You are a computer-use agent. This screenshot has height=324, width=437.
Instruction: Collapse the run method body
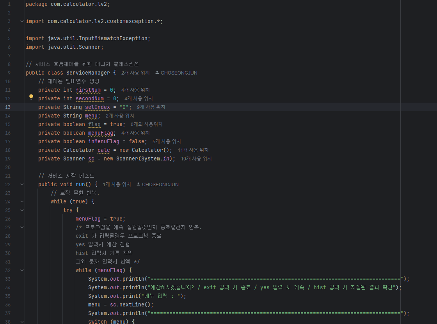click(x=22, y=184)
